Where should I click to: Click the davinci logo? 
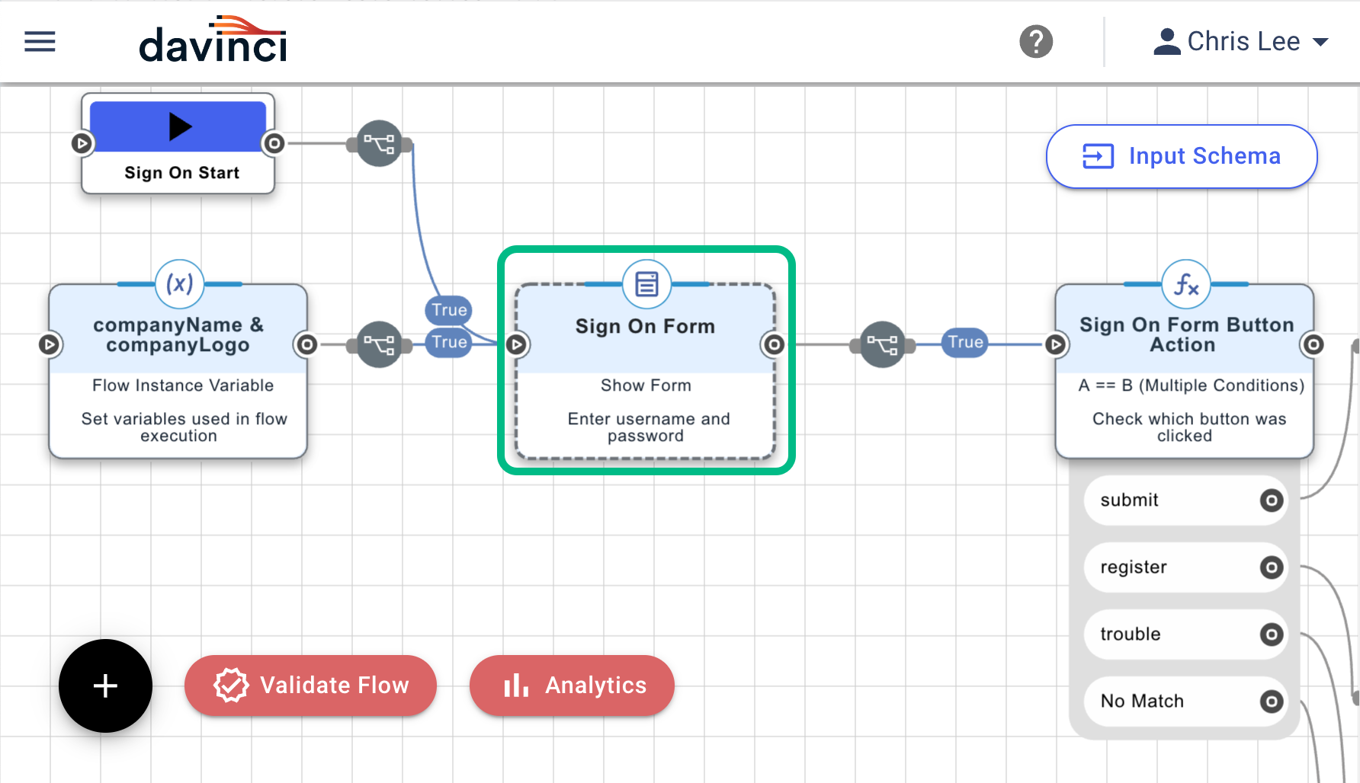tap(213, 41)
